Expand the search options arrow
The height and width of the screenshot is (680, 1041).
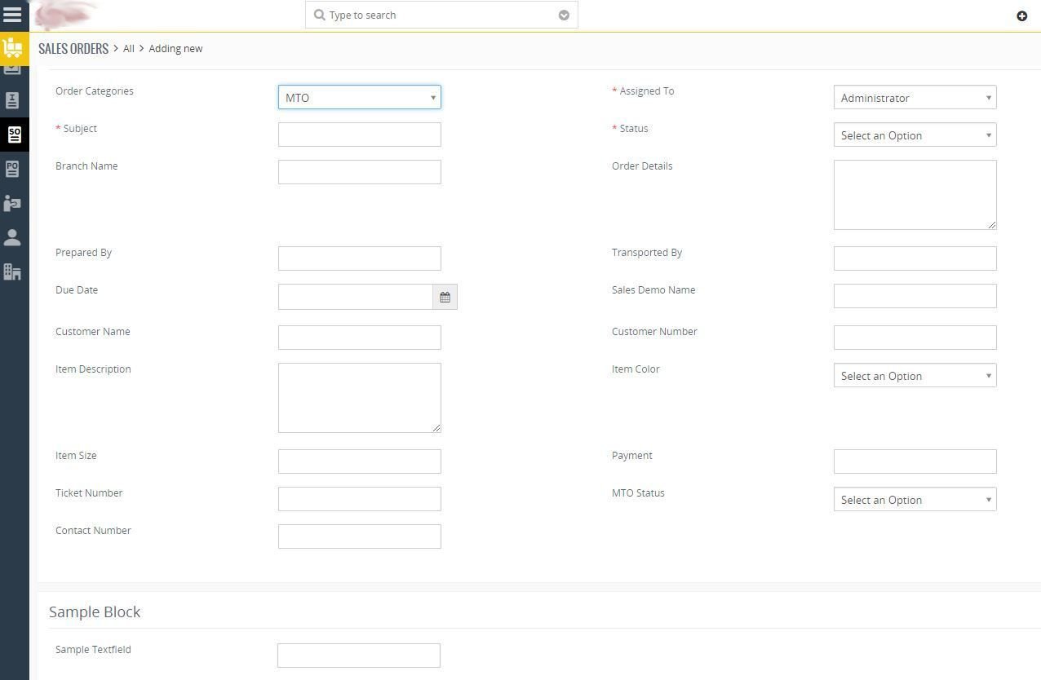[564, 15]
